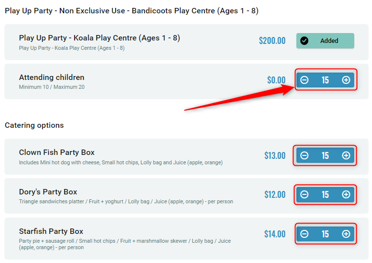
Task: Select the Attending children quantity value
Action: point(325,80)
